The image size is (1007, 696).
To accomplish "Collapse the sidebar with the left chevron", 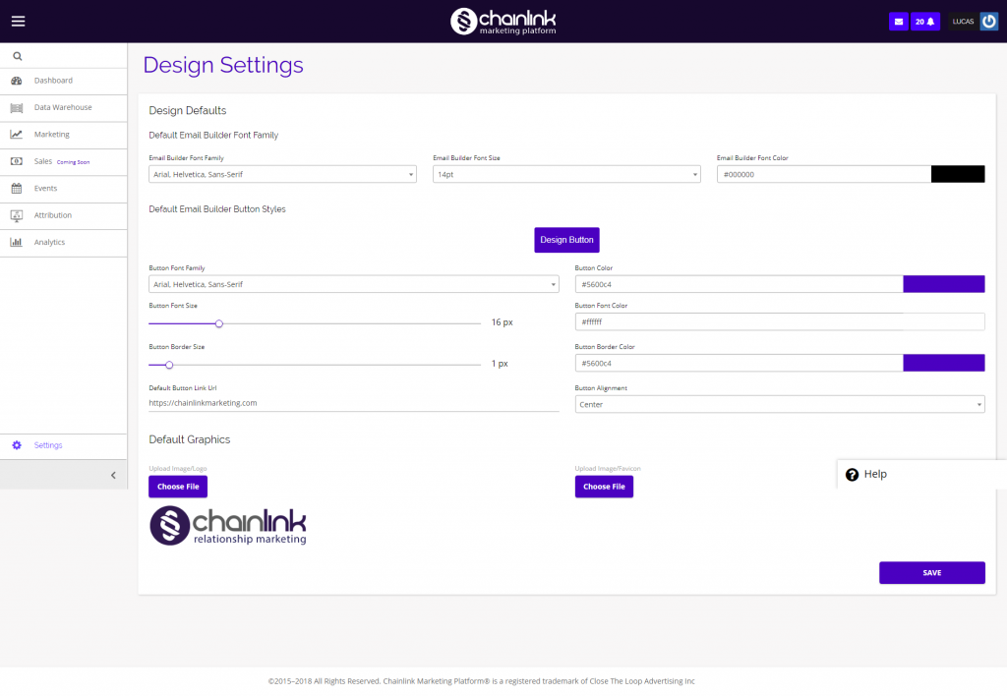I will 112,474.
